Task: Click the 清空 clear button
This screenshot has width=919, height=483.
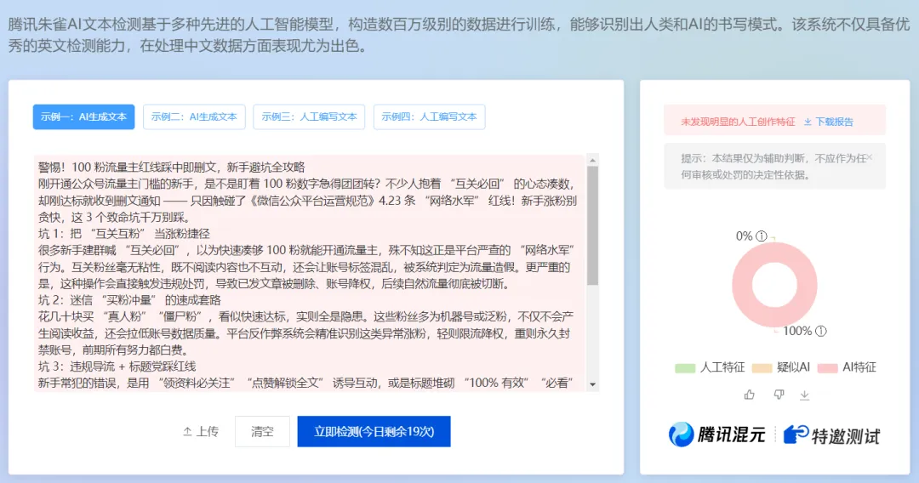Action: pyautogui.click(x=263, y=431)
